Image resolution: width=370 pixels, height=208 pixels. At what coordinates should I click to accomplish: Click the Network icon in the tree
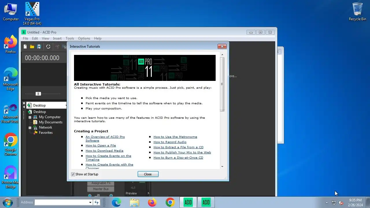pyautogui.click(x=35, y=127)
